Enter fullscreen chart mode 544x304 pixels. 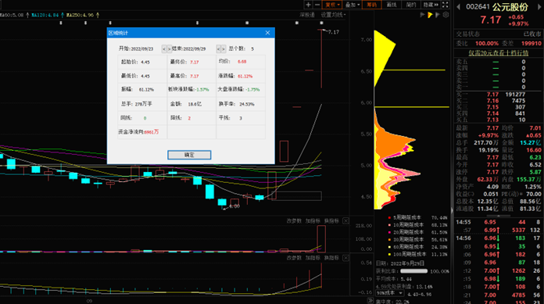coord(446,5)
